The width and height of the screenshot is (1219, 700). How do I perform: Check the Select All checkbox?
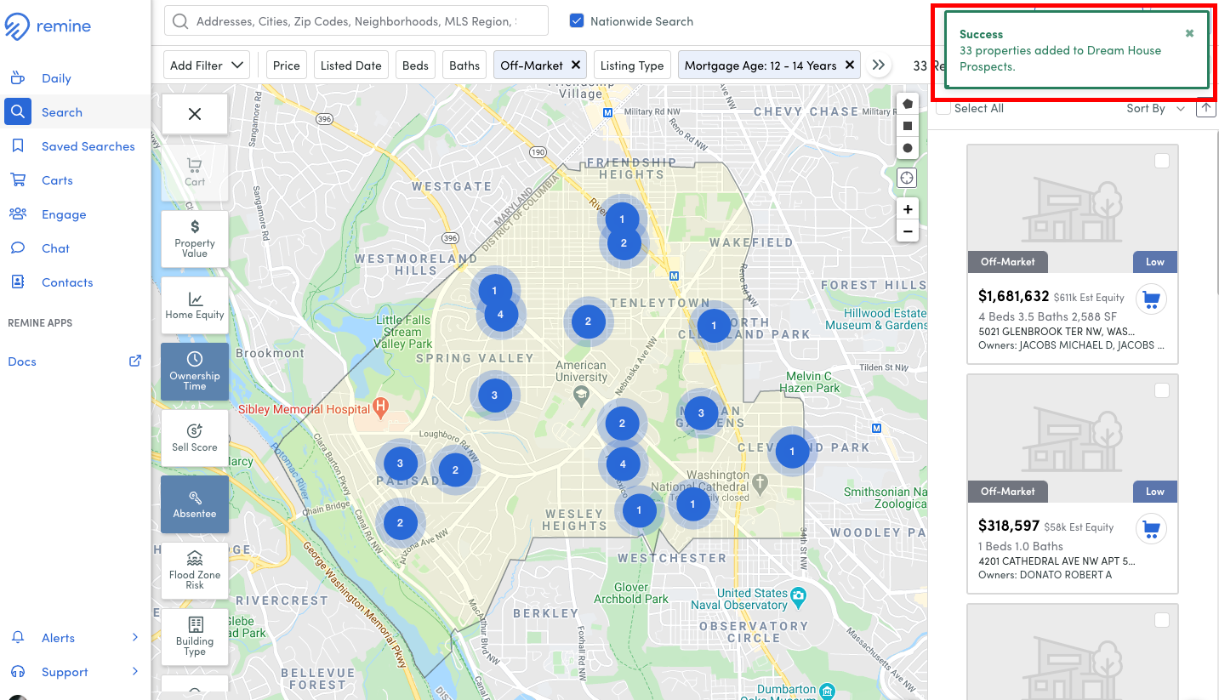coord(943,108)
